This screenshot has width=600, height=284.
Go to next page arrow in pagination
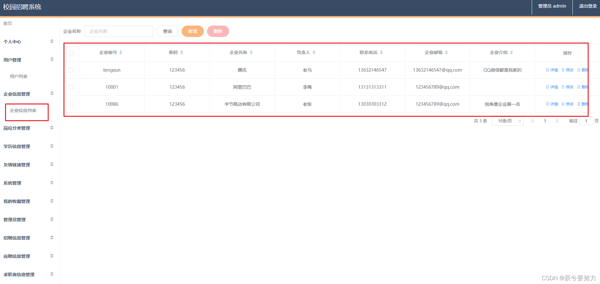click(557, 121)
